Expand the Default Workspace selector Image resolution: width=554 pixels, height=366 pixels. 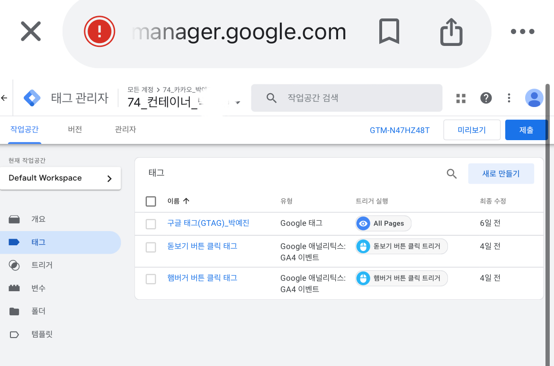pos(61,178)
